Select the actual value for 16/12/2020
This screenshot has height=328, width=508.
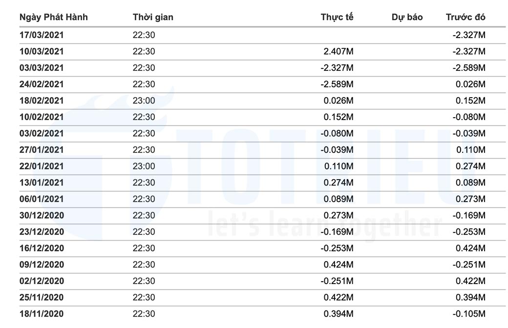click(x=337, y=248)
